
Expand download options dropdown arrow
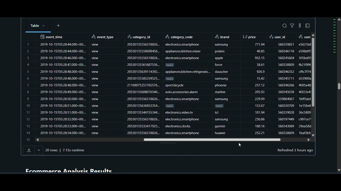(39, 150)
